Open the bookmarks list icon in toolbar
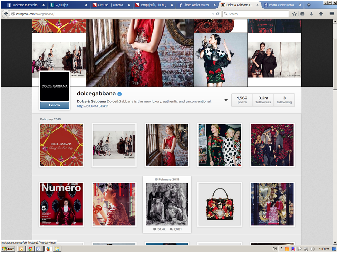Viewport: 338px width, 253px height. tap(303, 14)
